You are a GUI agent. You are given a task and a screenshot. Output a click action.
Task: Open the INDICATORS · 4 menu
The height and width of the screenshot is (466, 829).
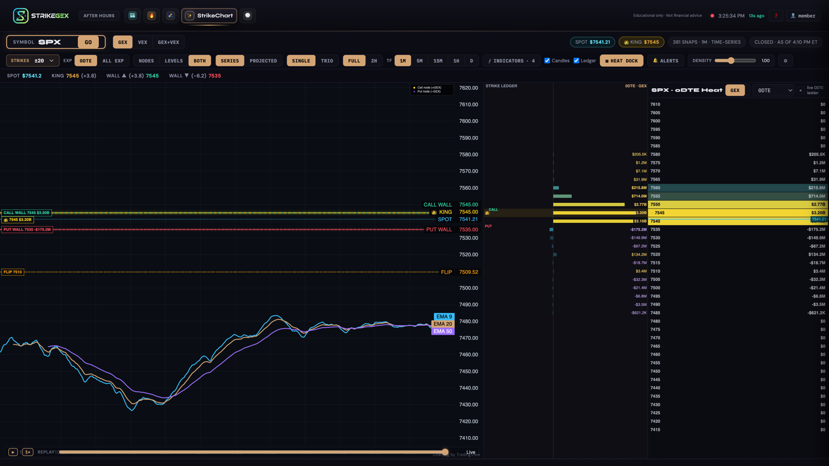pyautogui.click(x=512, y=60)
